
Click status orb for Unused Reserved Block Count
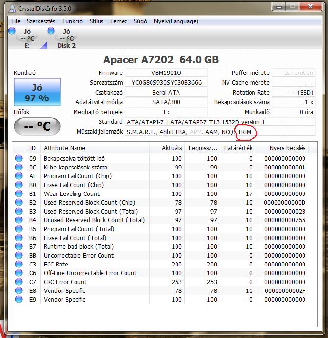(19, 220)
